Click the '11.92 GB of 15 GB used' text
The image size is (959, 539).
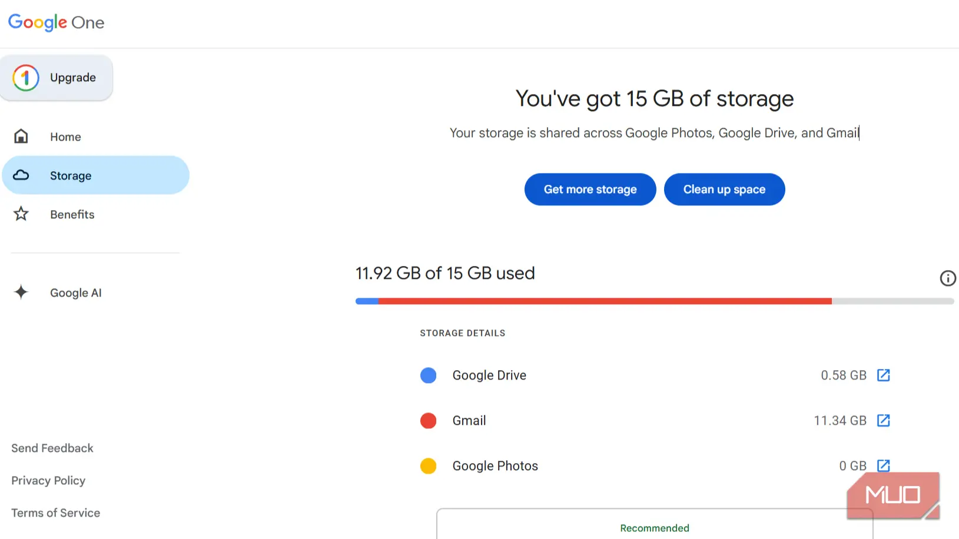445,273
